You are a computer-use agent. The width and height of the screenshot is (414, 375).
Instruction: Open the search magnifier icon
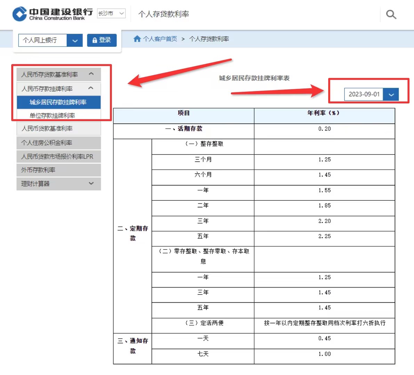tap(391, 14)
